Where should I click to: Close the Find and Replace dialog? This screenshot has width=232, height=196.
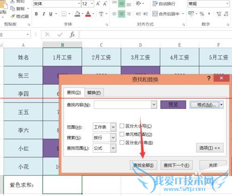point(221,78)
